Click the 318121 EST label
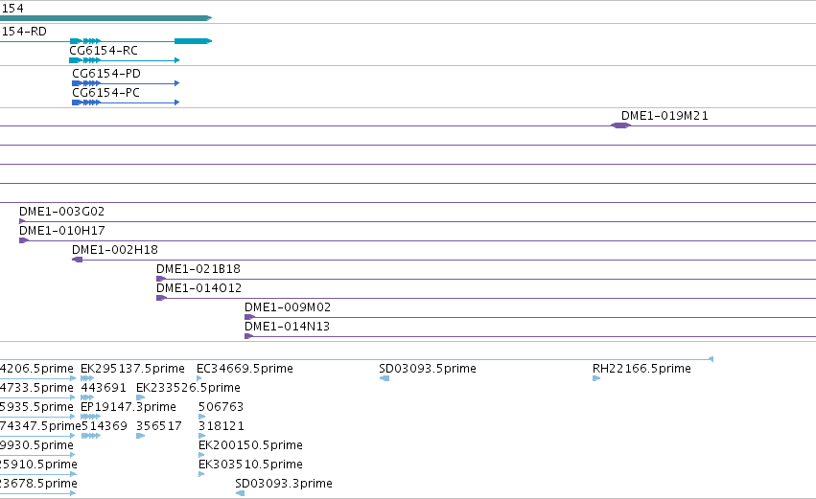The image size is (816, 499). click(221, 426)
